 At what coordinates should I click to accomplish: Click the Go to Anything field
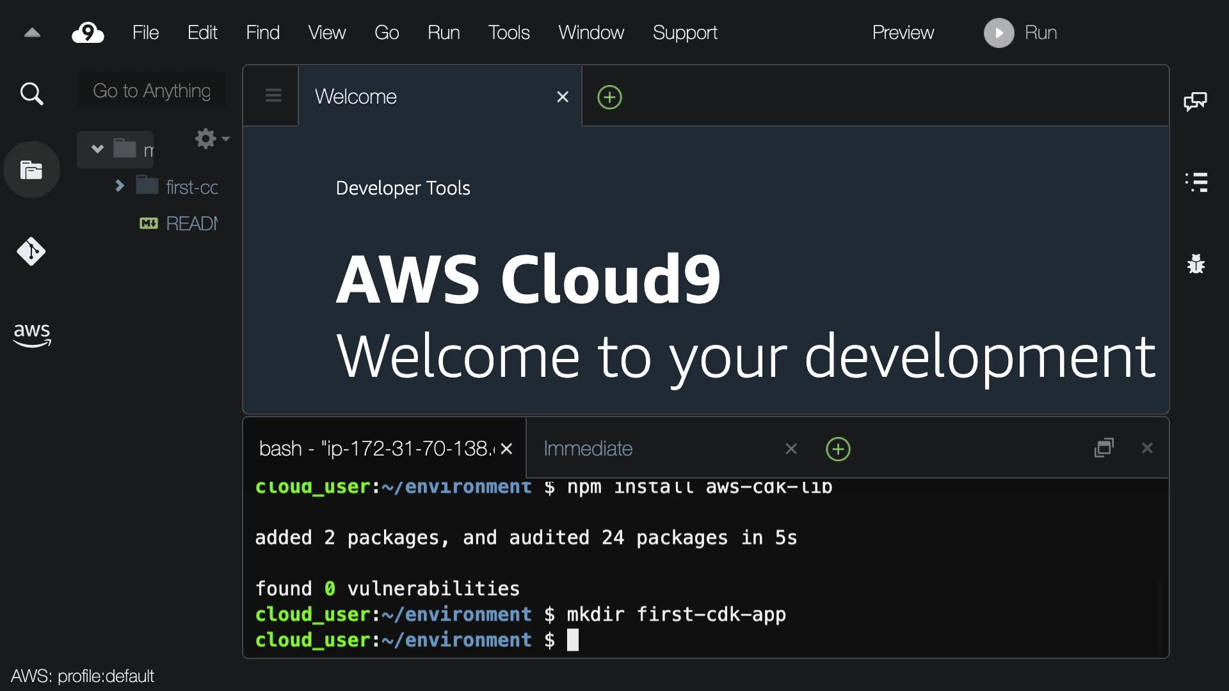pyautogui.click(x=152, y=91)
